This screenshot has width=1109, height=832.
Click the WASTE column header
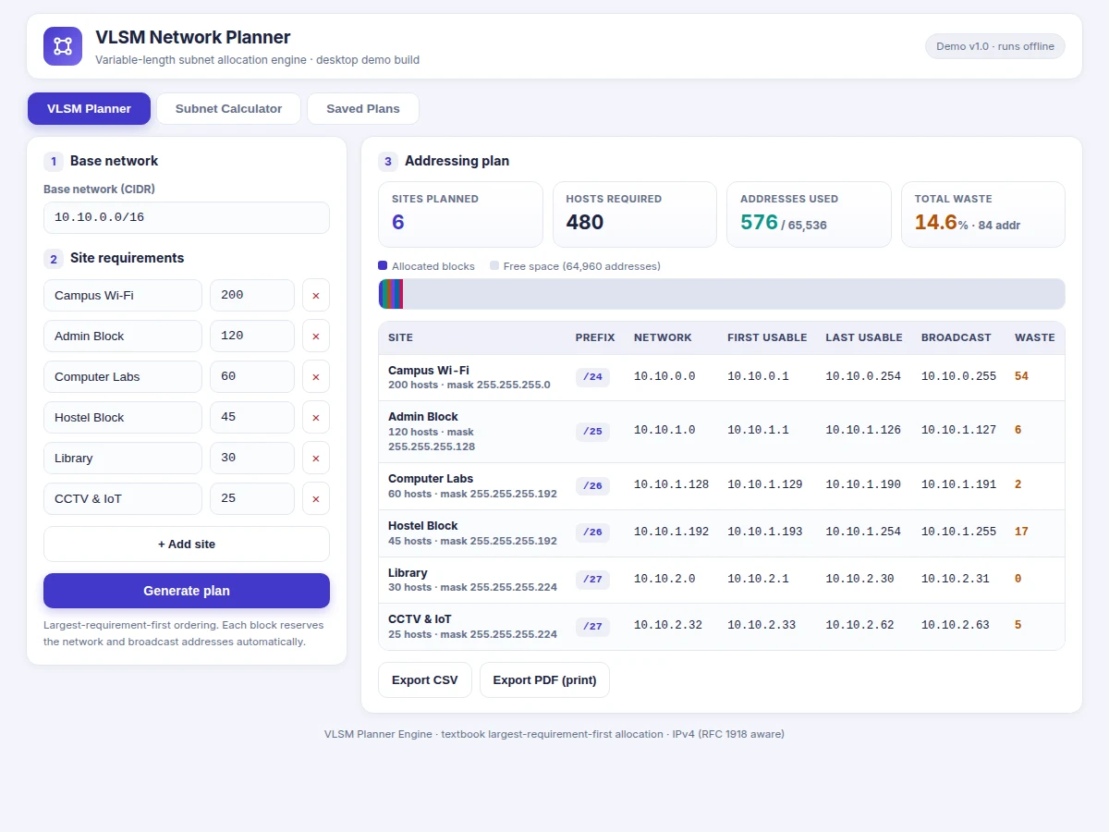click(1035, 337)
